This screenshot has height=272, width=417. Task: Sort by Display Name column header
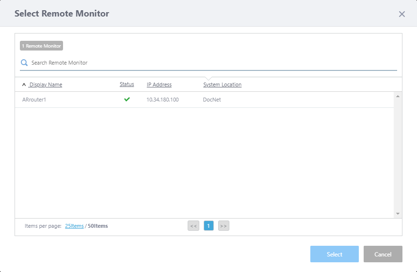46,85
